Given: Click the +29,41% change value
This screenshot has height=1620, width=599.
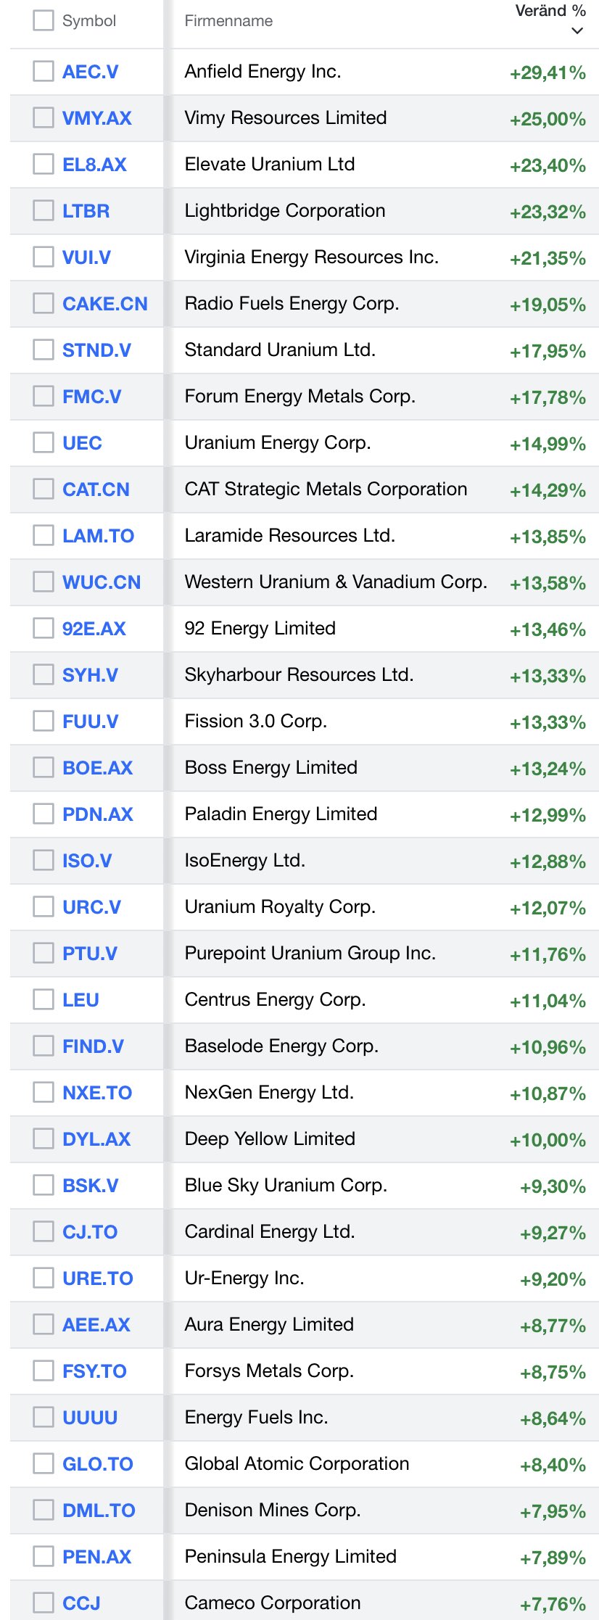Looking at the screenshot, I should (548, 73).
